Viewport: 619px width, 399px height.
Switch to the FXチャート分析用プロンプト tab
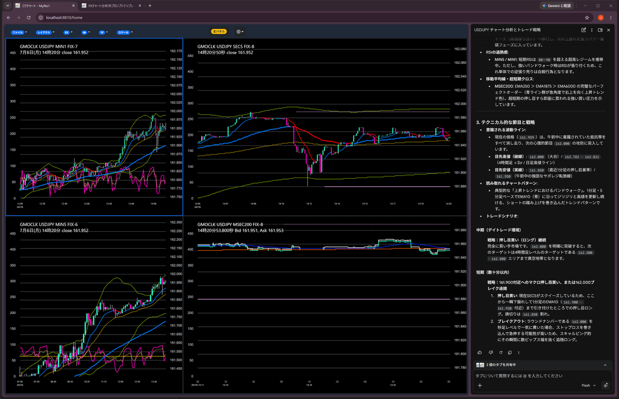tap(108, 5)
